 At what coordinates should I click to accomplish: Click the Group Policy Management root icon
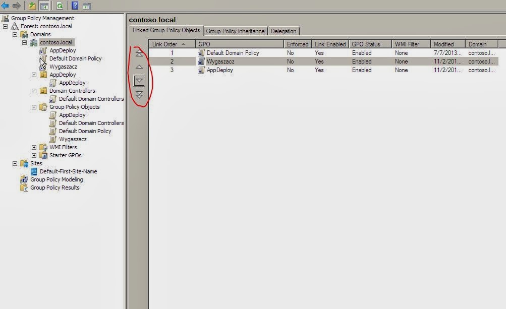(x=5, y=18)
